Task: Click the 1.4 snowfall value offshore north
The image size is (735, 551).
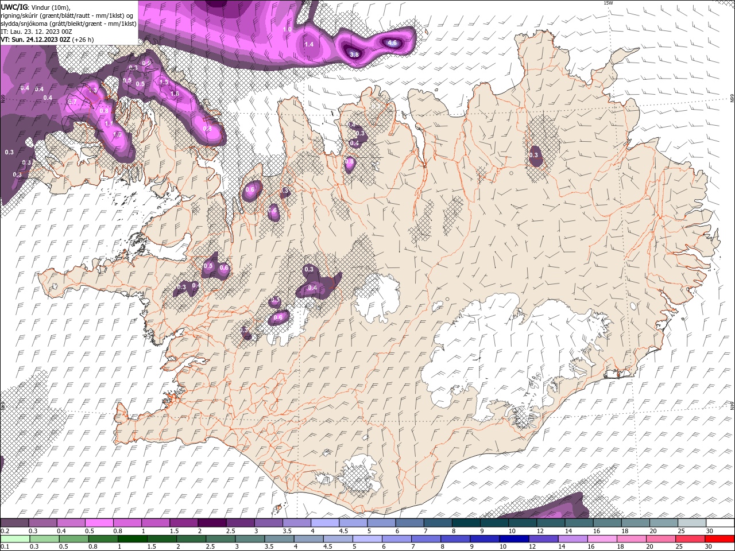Action: (x=309, y=44)
